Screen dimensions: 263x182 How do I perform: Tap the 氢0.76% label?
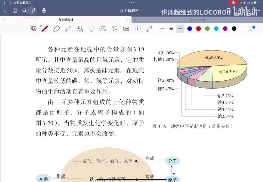point(166,53)
